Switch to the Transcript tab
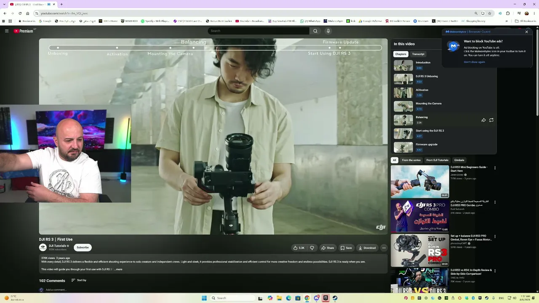 [418, 54]
